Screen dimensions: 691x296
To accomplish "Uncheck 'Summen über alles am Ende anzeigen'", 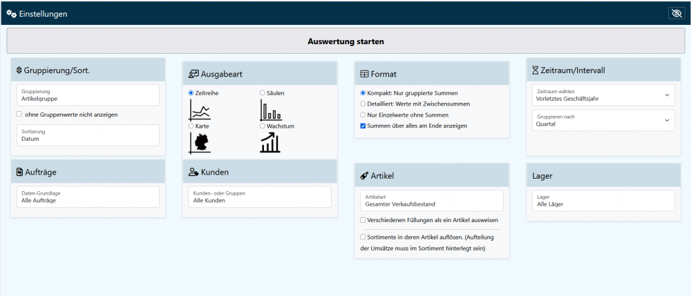I will click(x=363, y=126).
